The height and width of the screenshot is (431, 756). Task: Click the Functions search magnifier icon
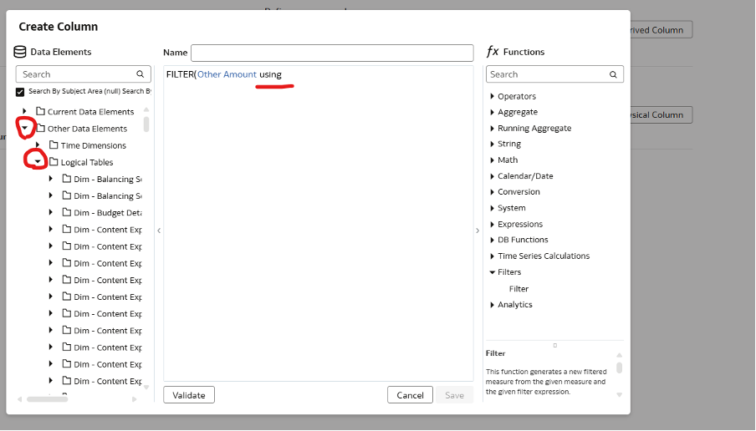[x=613, y=74]
